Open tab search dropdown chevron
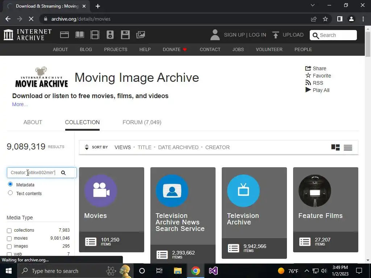The height and width of the screenshot is (278, 371). click(x=313, y=5)
